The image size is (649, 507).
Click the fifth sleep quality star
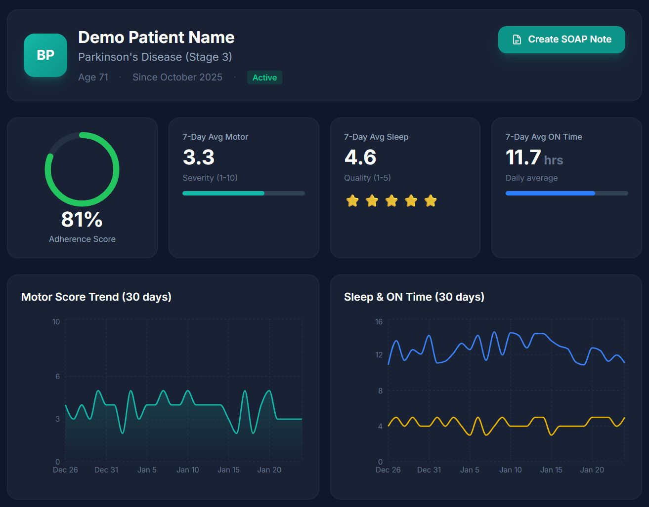431,201
